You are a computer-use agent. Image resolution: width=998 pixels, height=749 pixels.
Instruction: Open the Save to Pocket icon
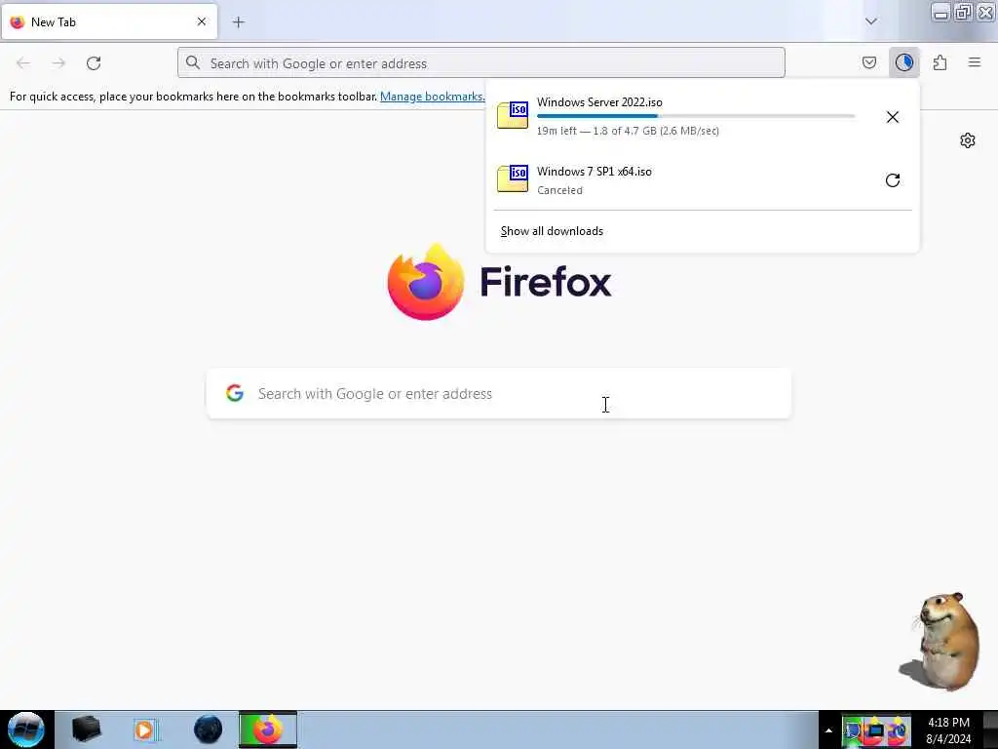pos(868,62)
